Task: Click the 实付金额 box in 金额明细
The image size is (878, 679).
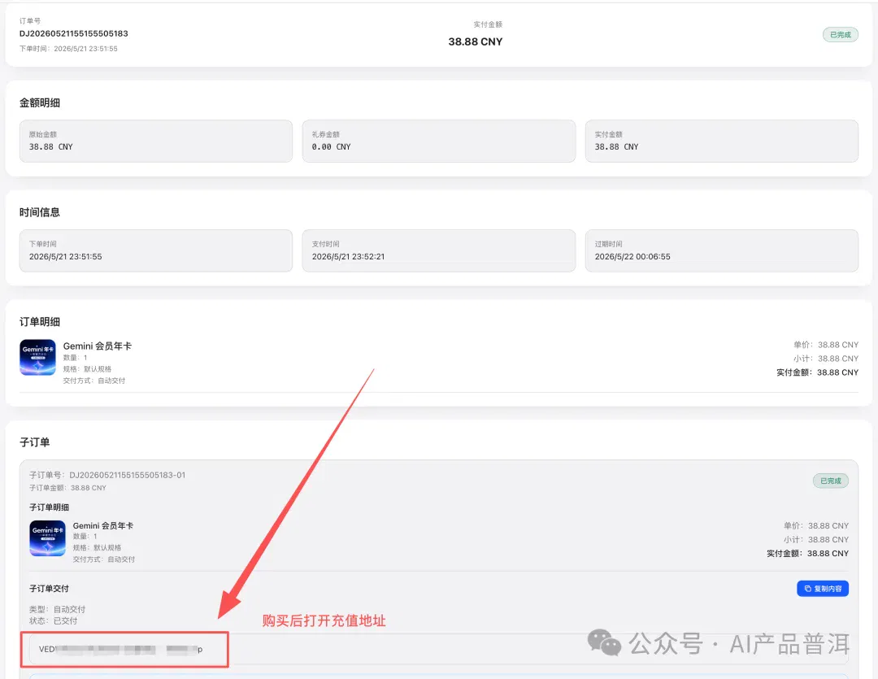Action: (721, 141)
